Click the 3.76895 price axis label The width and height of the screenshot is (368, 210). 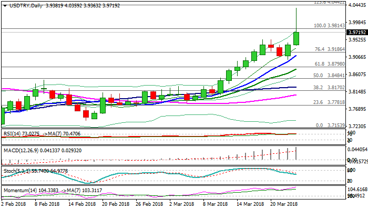click(357, 109)
